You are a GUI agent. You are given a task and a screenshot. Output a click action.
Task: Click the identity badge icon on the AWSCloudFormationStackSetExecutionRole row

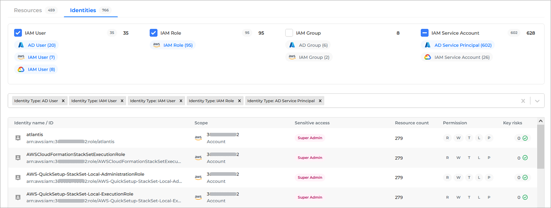pyautogui.click(x=18, y=157)
